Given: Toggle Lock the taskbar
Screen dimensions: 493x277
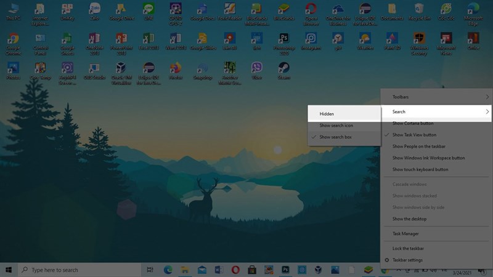Looking at the screenshot, I should [x=436, y=249].
